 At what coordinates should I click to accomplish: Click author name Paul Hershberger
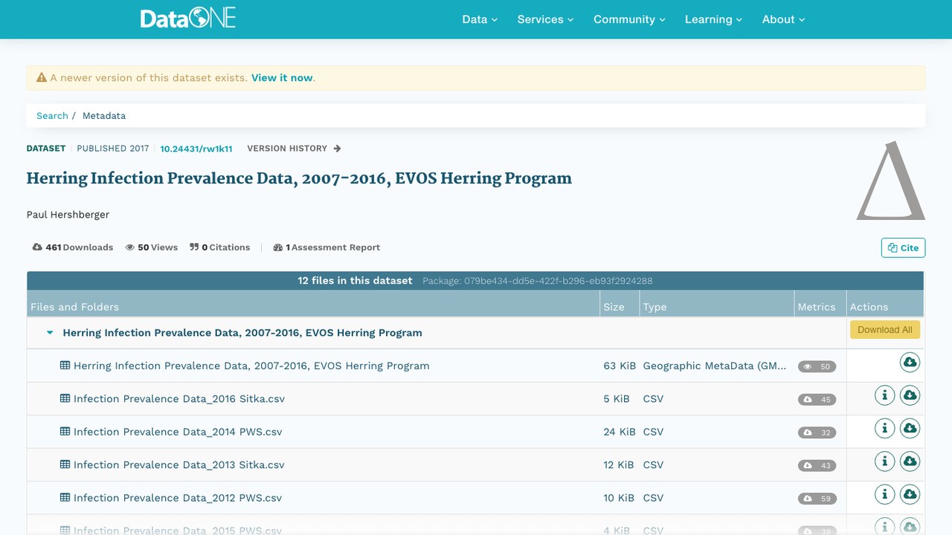tap(68, 215)
